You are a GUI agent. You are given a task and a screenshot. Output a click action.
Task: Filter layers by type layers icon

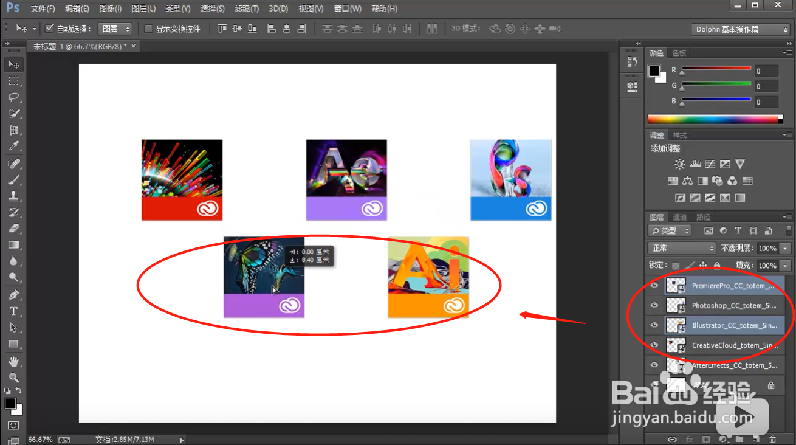tap(738, 231)
